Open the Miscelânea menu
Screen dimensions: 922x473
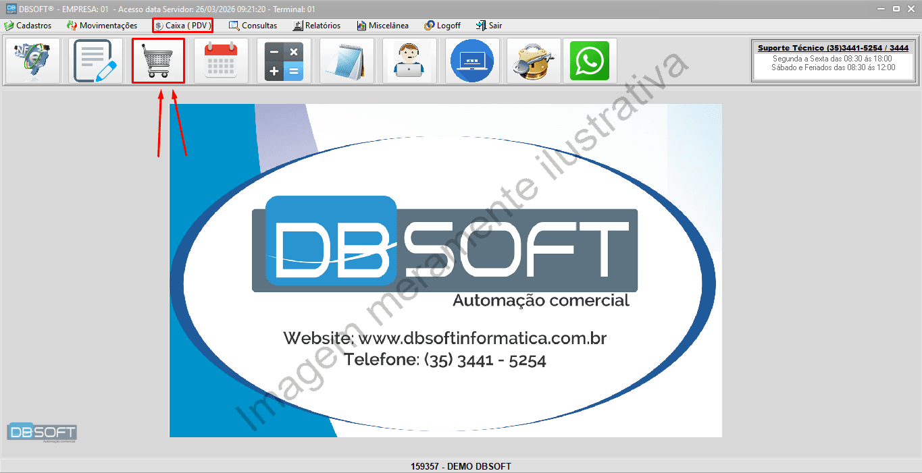382,26
